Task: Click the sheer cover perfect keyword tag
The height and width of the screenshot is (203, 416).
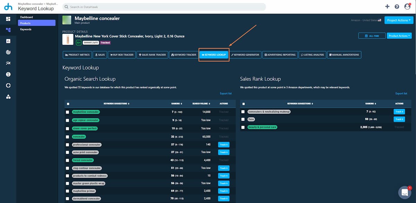Action: 85,128
